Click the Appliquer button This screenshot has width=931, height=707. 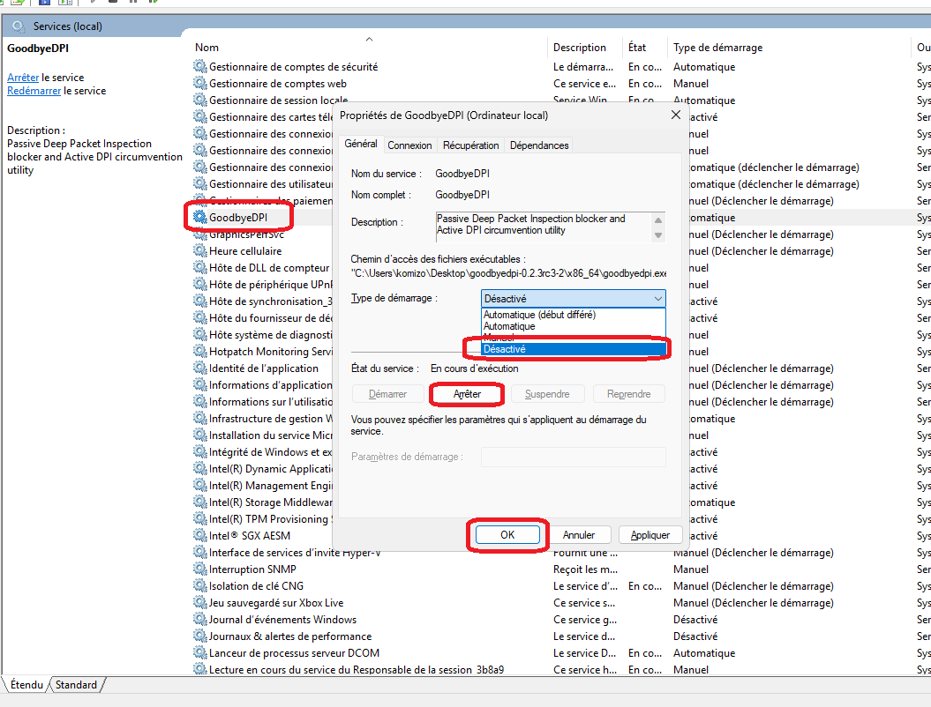point(650,535)
